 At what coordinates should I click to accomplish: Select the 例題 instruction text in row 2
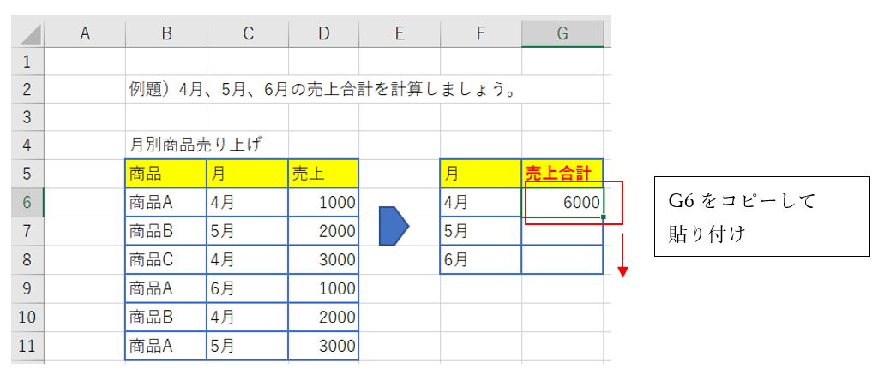click(324, 89)
